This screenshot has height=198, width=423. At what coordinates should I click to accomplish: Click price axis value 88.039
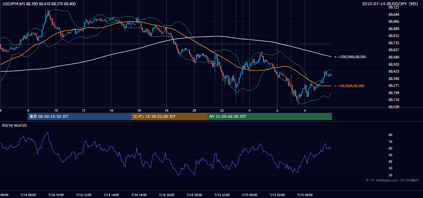[394, 107]
